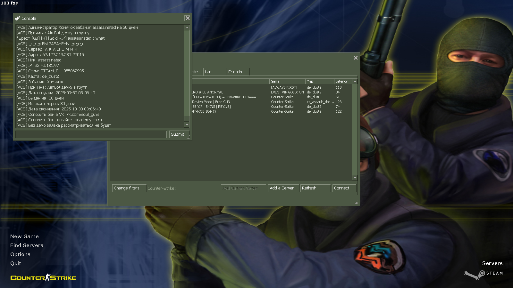Viewport: 513px width, 288px height.
Task: Sort servers by the Latency column
Action: pyautogui.click(x=342, y=81)
